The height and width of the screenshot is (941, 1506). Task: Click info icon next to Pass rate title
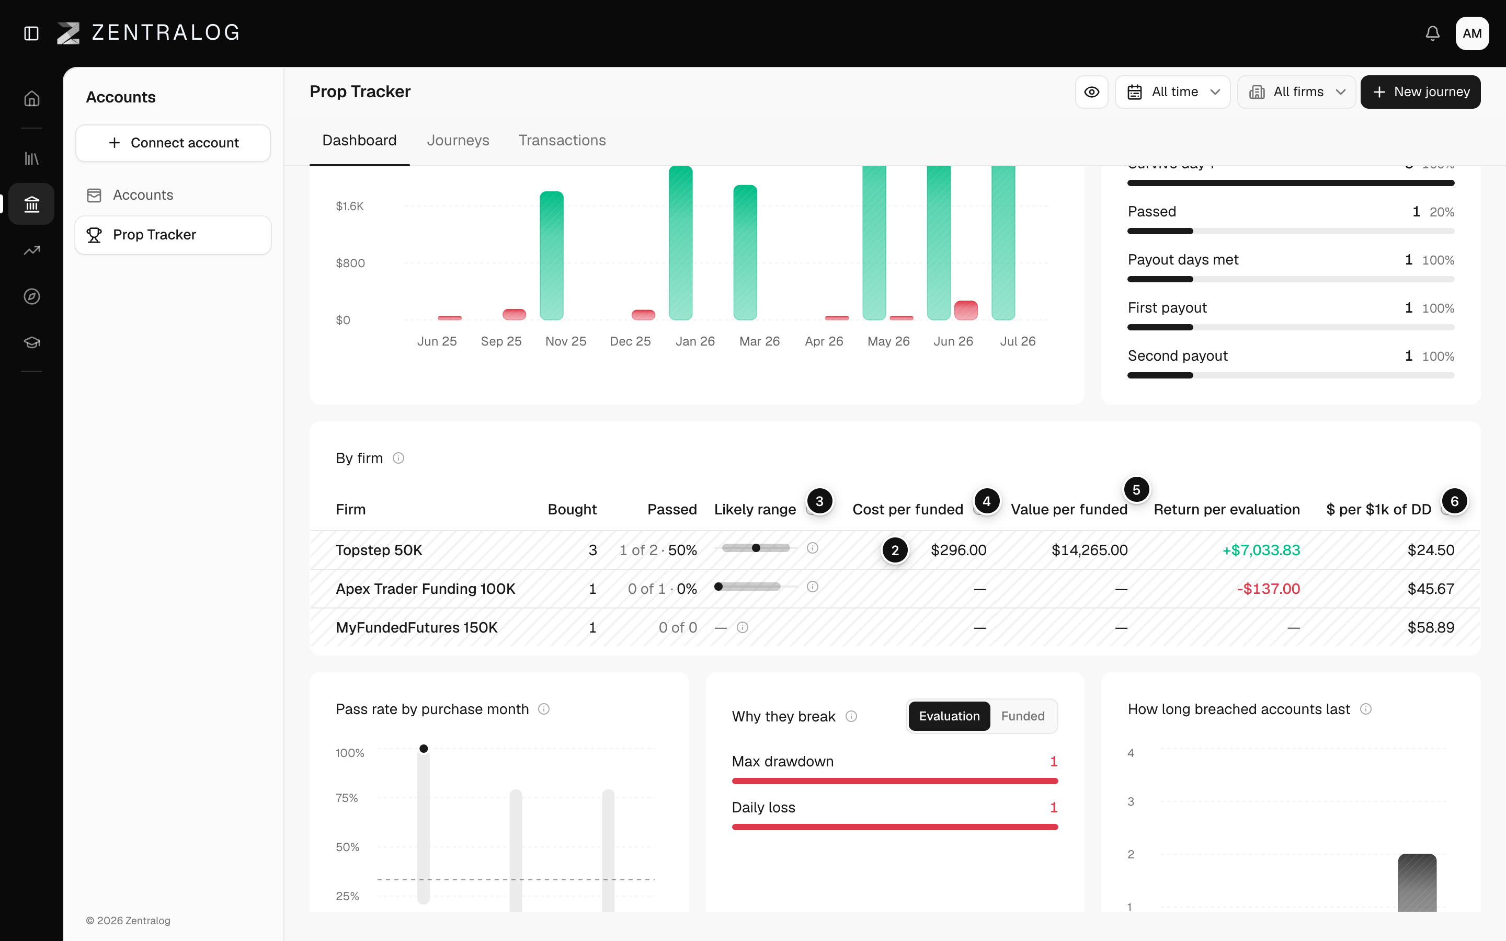tap(544, 709)
